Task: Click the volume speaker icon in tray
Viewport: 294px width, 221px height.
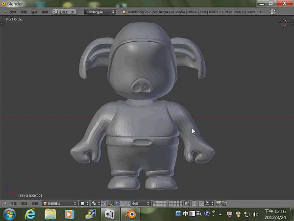Action: tap(256, 214)
